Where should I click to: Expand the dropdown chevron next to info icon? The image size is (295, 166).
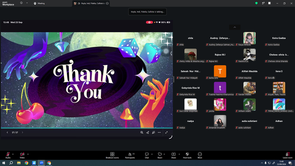click(27, 3)
